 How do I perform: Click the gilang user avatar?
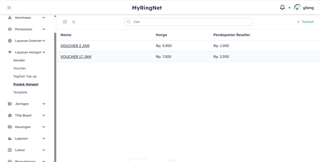(298, 7)
